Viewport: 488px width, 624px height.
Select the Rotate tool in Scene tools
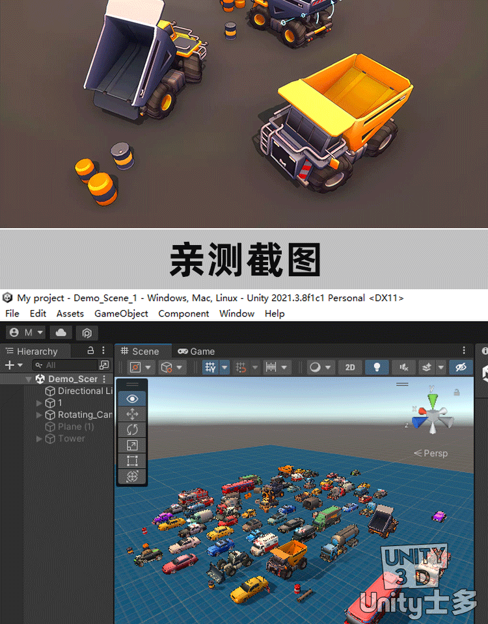coord(132,430)
